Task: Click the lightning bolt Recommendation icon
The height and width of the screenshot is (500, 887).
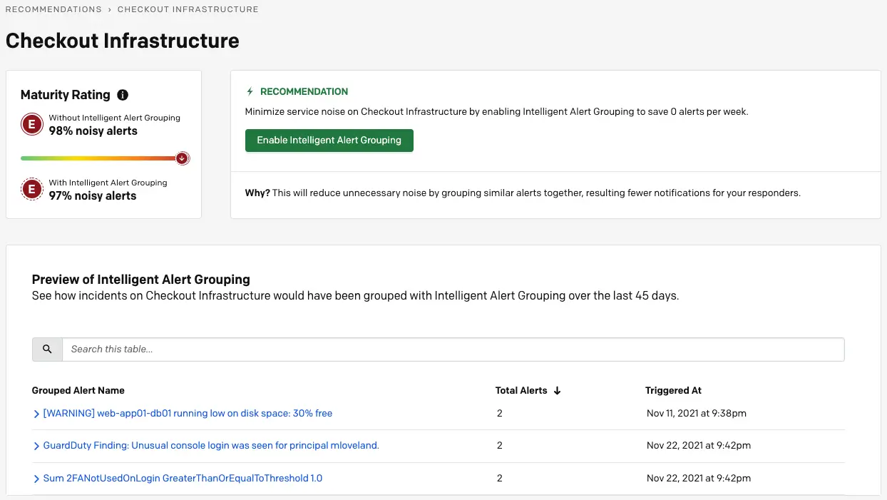Action: pos(250,92)
